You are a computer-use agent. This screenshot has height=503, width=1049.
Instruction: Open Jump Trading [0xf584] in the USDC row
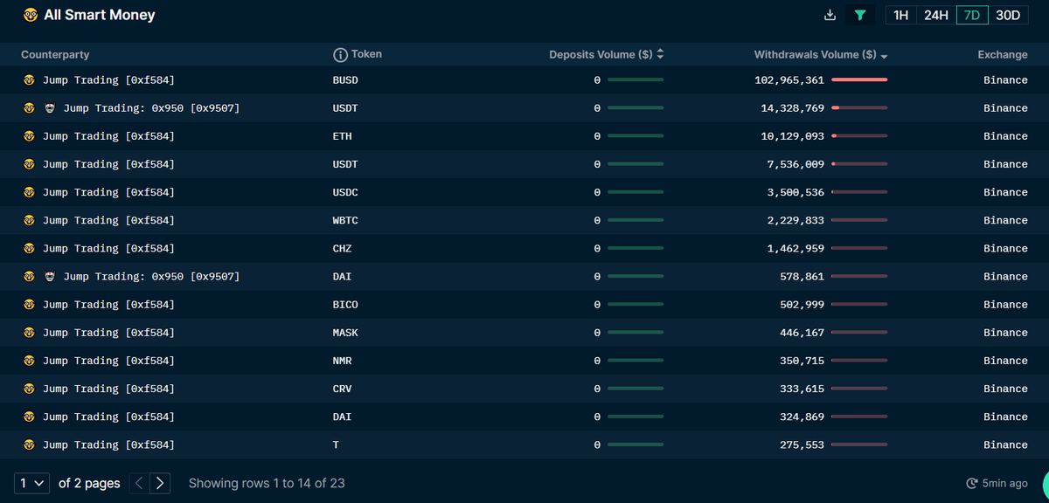(x=108, y=192)
